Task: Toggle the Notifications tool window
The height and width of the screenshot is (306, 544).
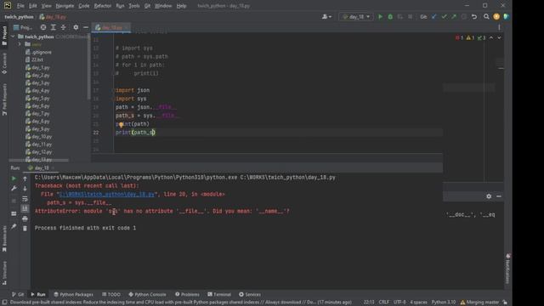Action: pyautogui.click(x=508, y=269)
